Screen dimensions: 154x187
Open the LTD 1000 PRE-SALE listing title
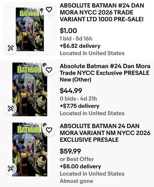coord(102,12)
